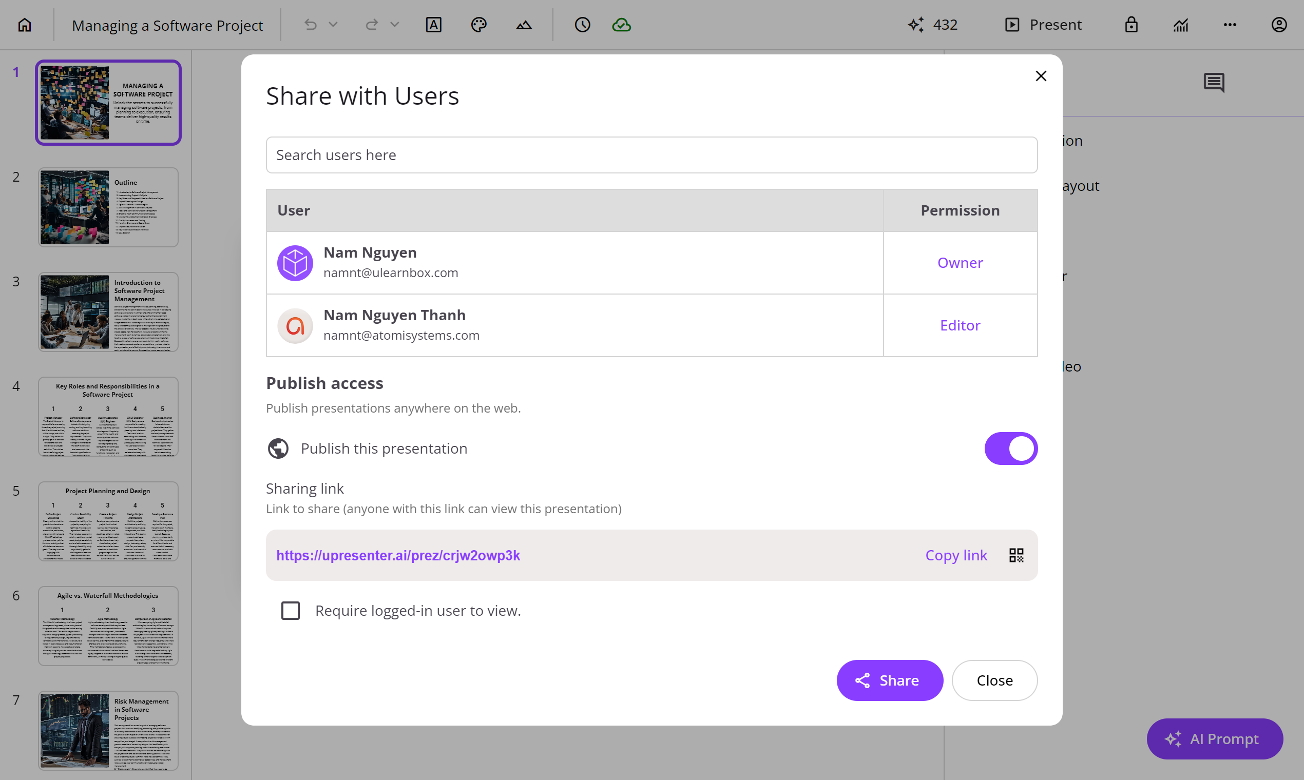This screenshot has height=780, width=1304.
Task: Enable Require logged-in user to view
Action: point(290,610)
